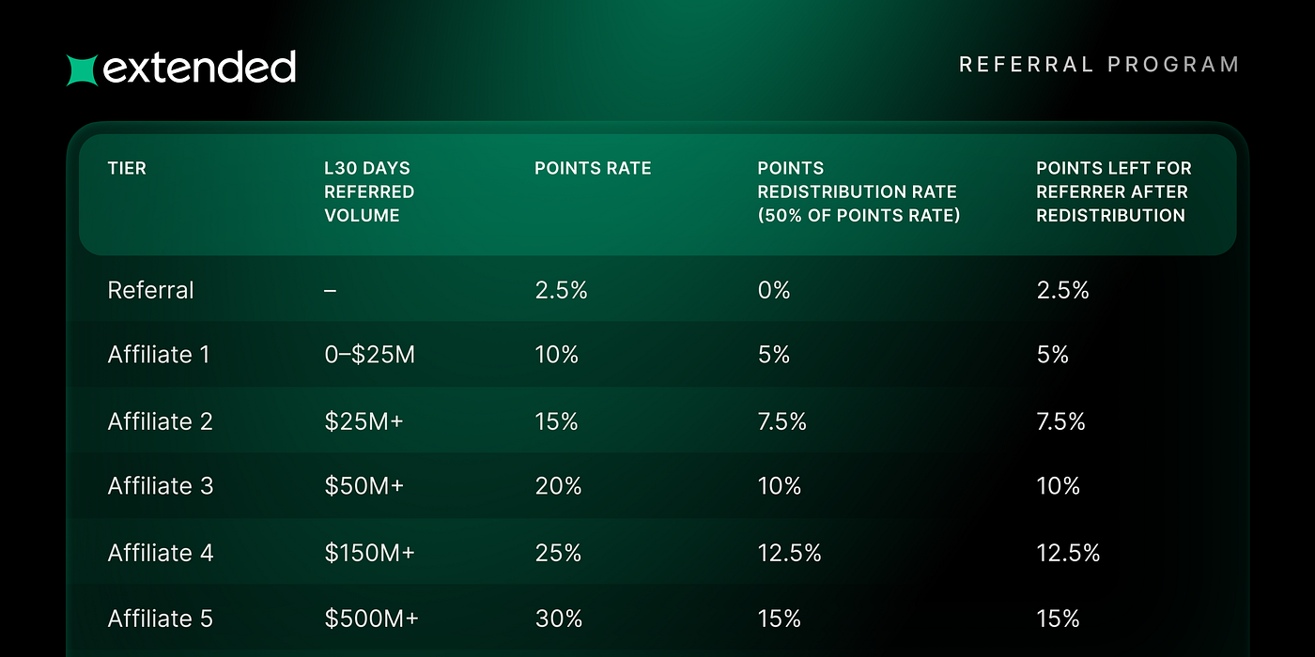1315x657 pixels.
Task: Click the green Extended star logo icon
Action: point(82,70)
